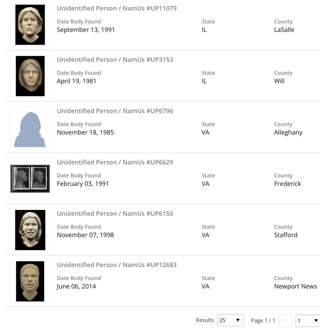The height and width of the screenshot is (332, 320).
Task: Open Unidentified Person NamUs #UP6150 link
Action: click(115, 213)
